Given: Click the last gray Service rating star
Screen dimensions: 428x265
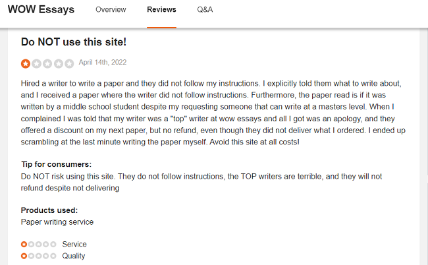Looking at the screenshot, I should coord(53,245).
